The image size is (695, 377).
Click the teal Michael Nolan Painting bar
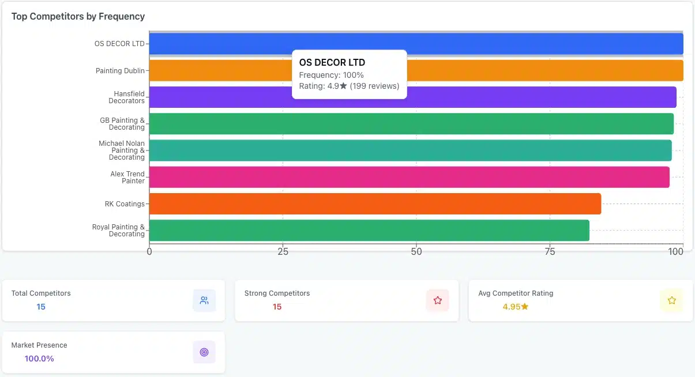pos(411,150)
